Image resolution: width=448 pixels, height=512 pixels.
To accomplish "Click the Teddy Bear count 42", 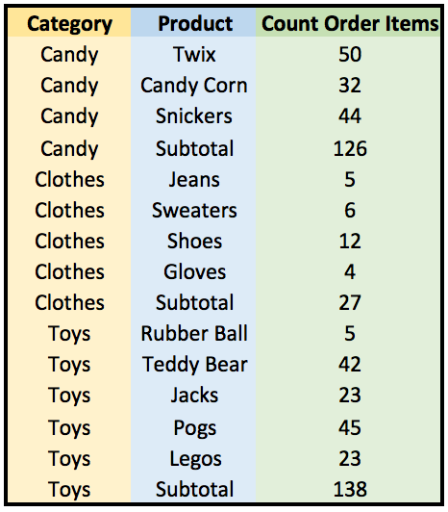I will click(x=350, y=364).
